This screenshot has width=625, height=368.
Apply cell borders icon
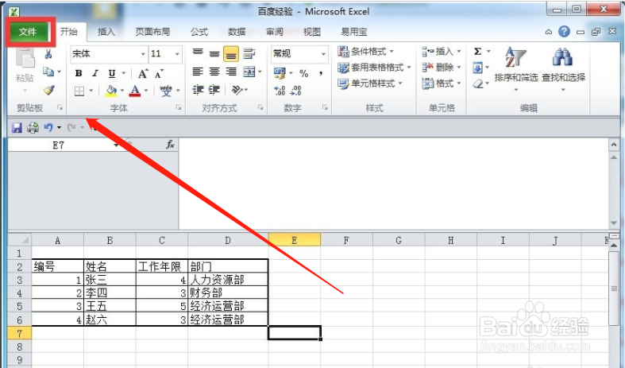(79, 91)
